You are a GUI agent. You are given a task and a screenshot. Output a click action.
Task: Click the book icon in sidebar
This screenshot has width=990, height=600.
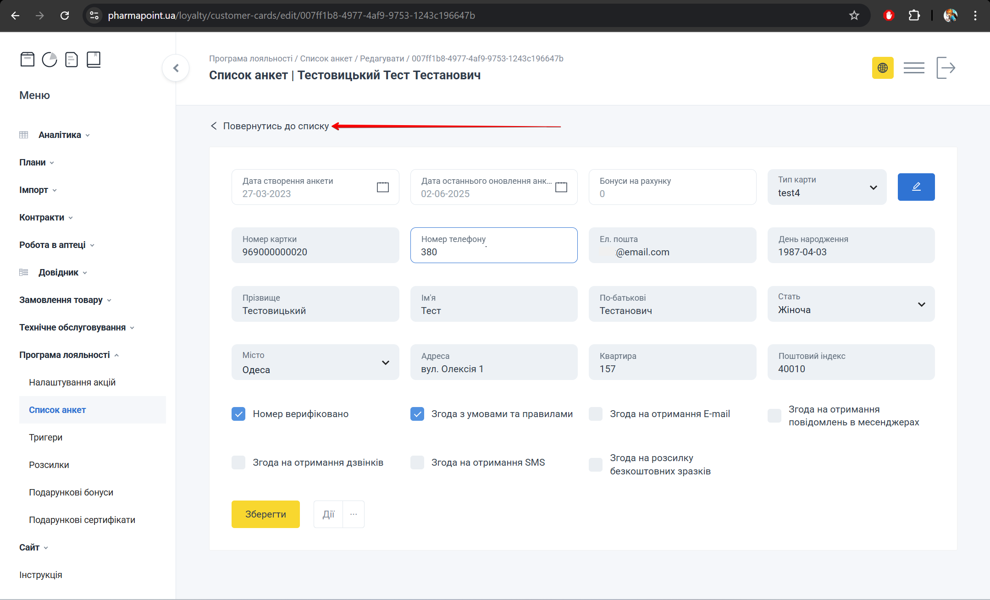click(x=94, y=60)
